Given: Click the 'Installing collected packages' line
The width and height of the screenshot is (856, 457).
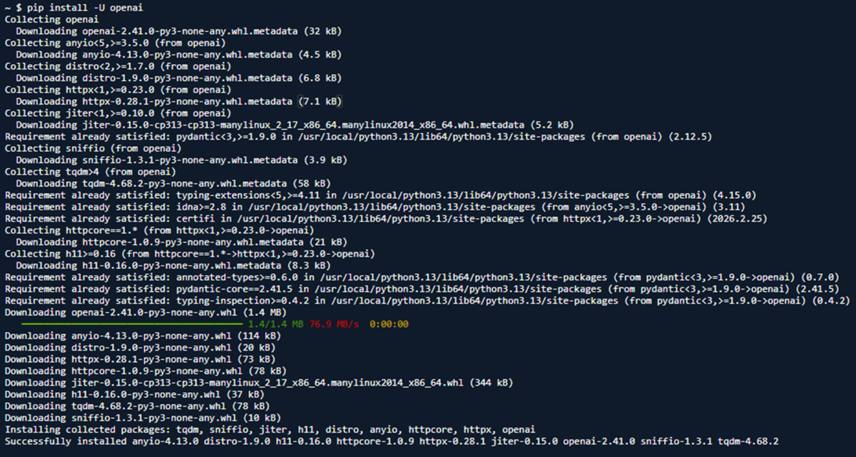Looking at the screenshot, I should (x=270, y=429).
